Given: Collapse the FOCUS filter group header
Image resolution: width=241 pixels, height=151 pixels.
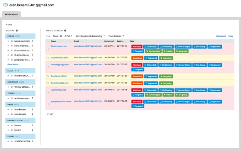Looking at the screenshot, I should click(20, 36).
